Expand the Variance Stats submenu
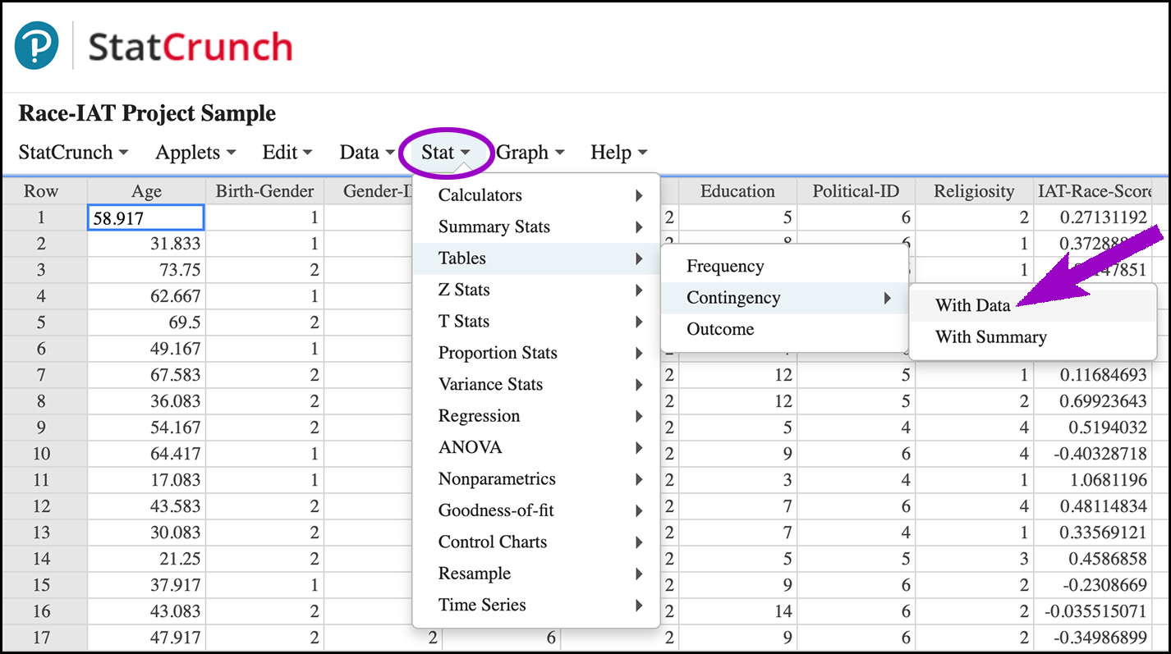Viewport: 1171px width, 654px height. coord(536,384)
